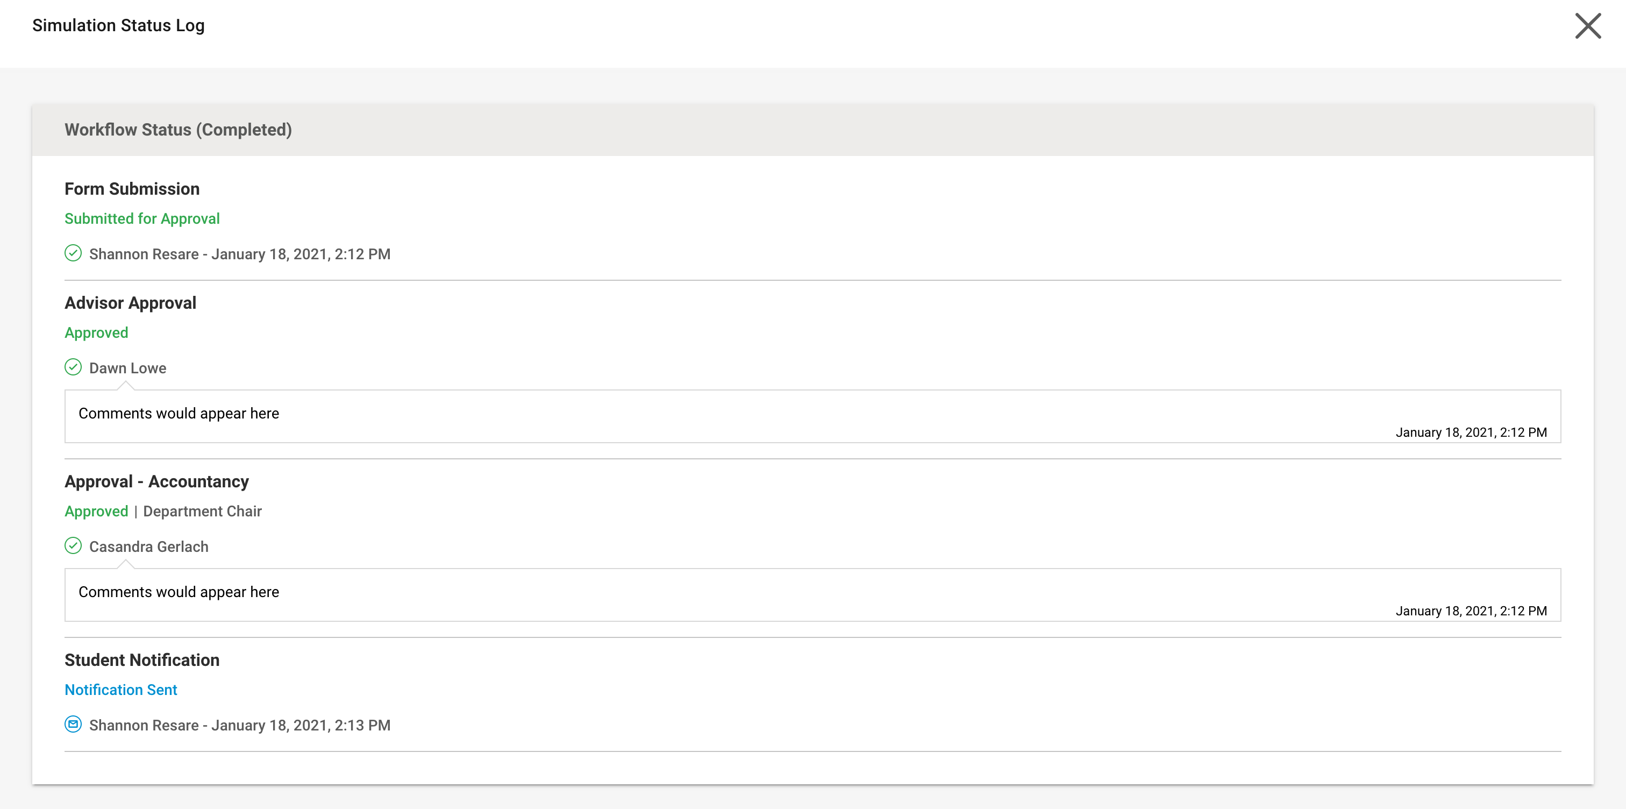The height and width of the screenshot is (809, 1626).
Task: Click inside Casandra Gerlach's comments area
Action: [x=179, y=592]
